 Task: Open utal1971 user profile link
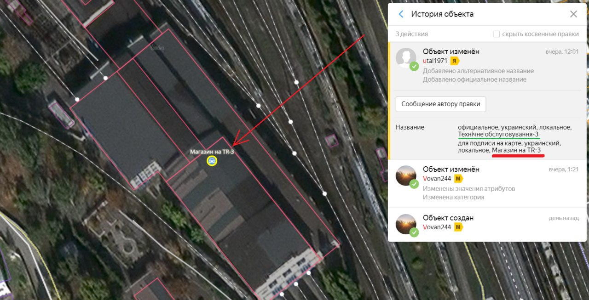pos(435,61)
